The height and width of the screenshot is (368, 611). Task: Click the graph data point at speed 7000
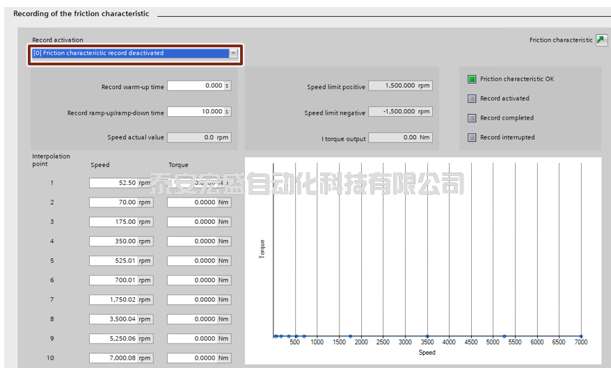581,337
